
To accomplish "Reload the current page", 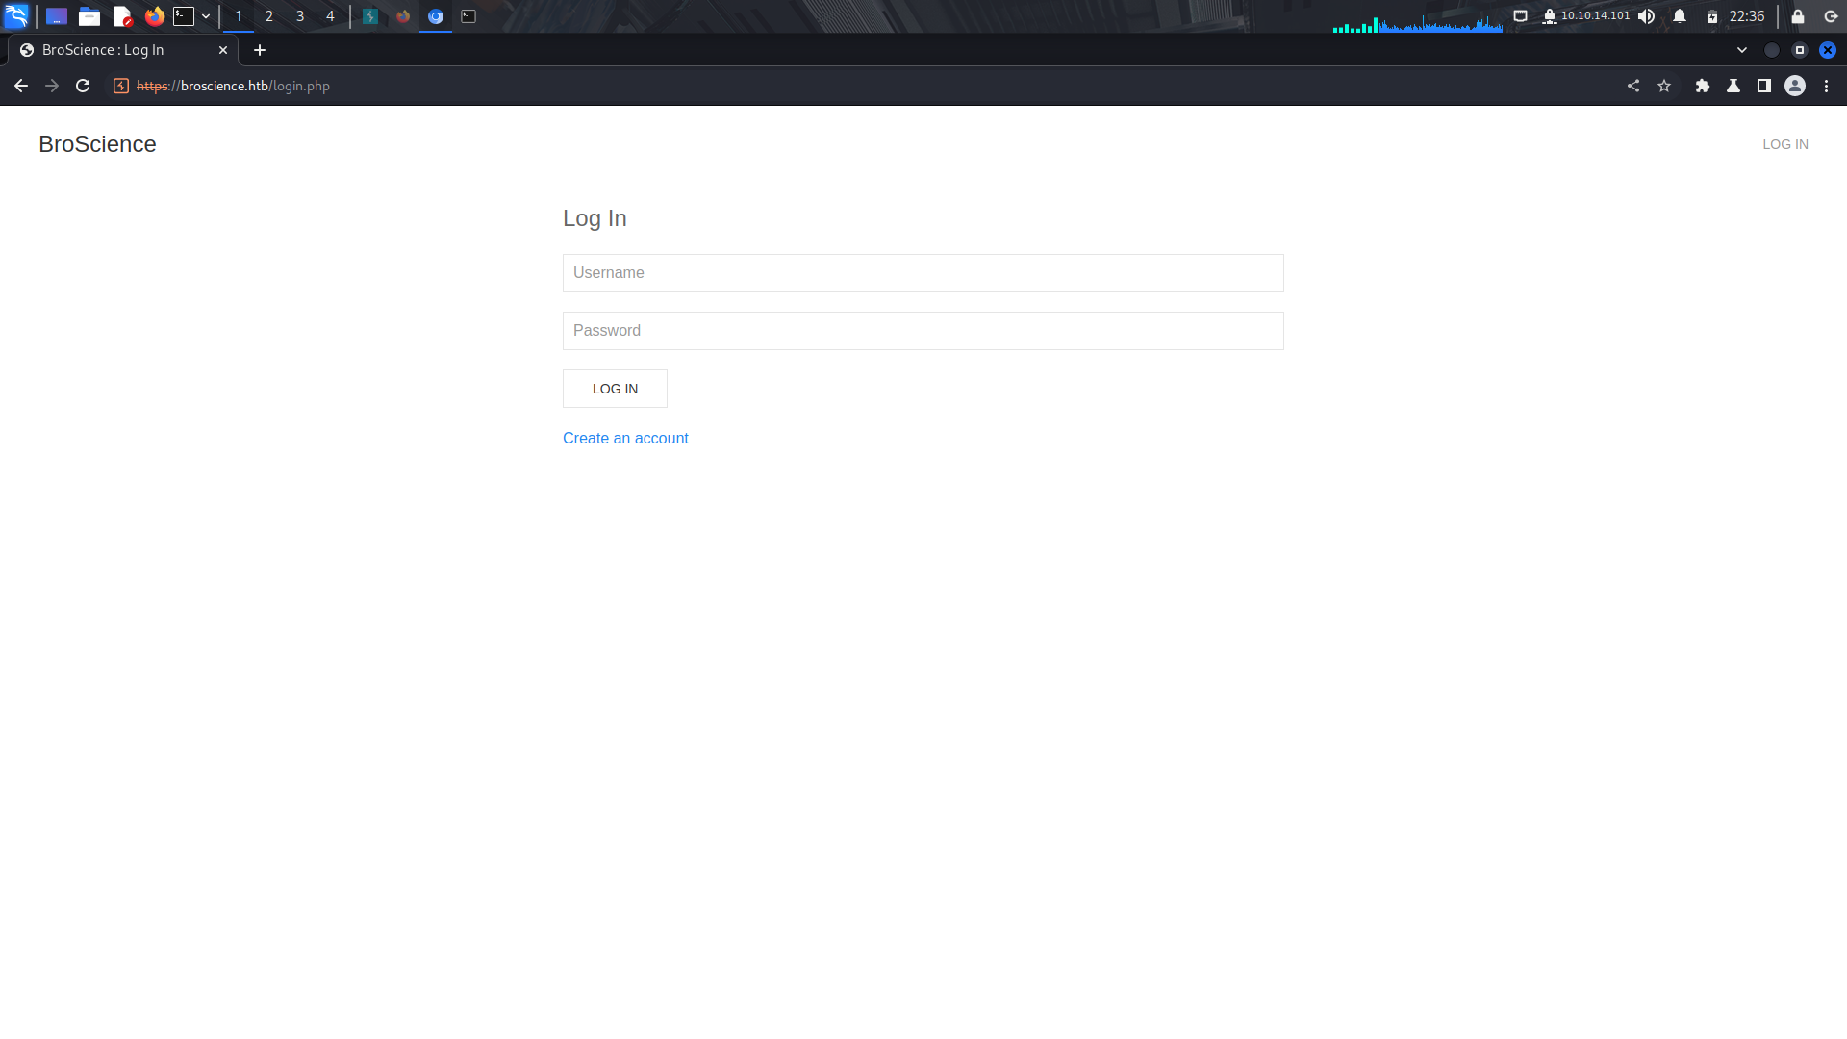I will (x=83, y=86).
